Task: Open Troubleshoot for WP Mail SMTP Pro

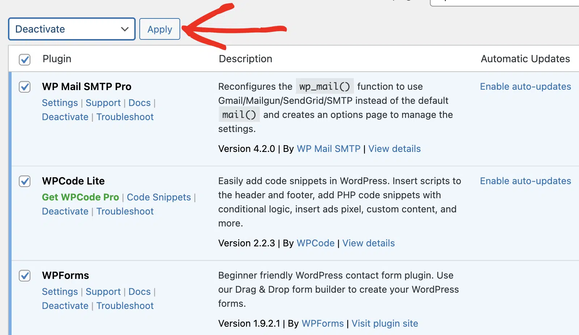Action: [x=125, y=117]
